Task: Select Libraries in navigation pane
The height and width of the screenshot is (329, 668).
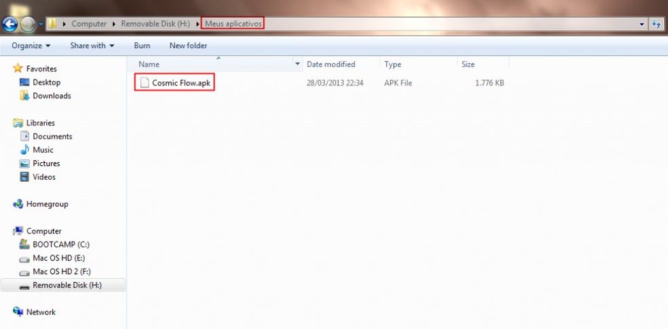Action: coord(41,123)
